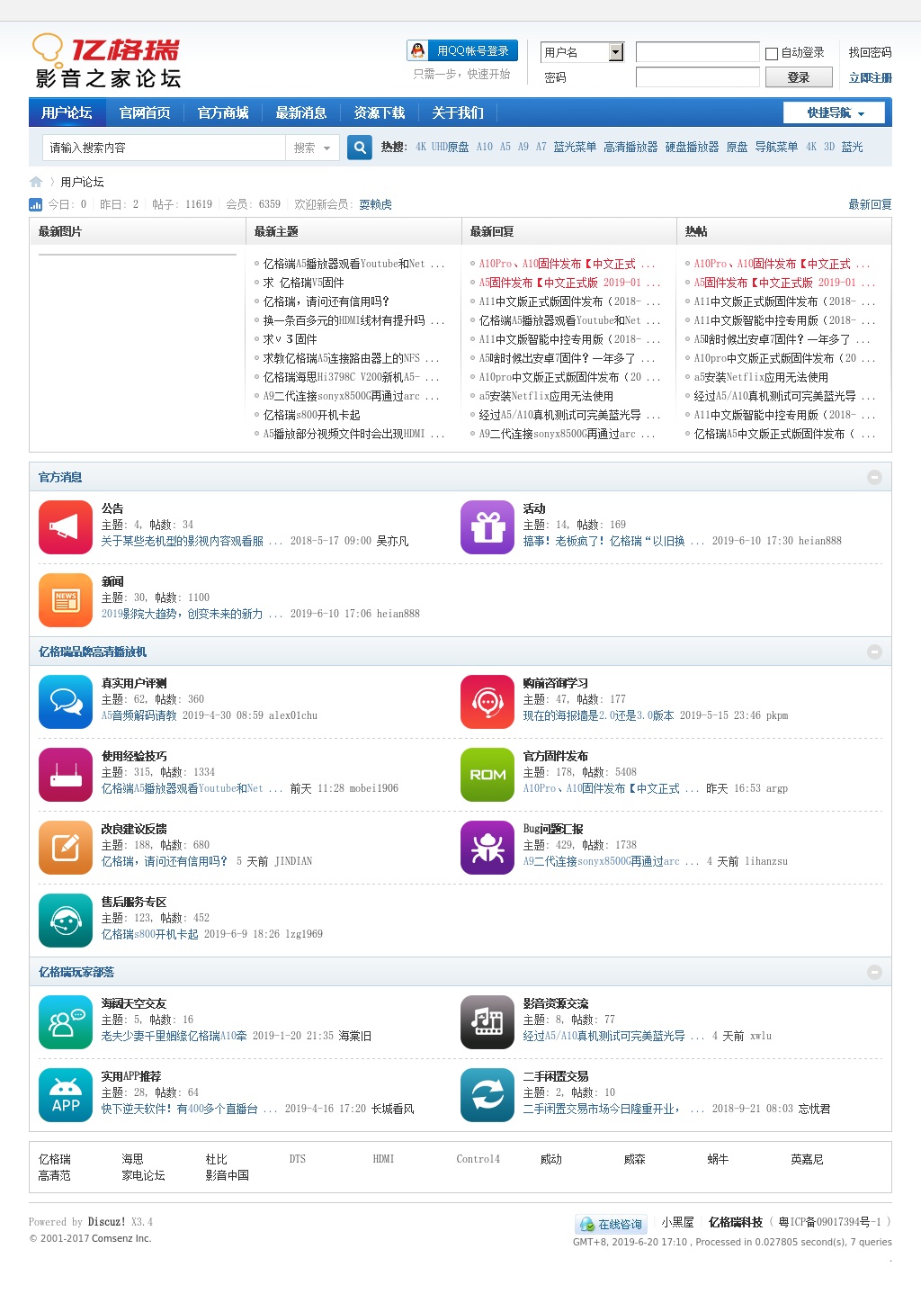Image resolution: width=921 pixels, height=1312 pixels.
Task: Click the 登录 login button
Action: coord(799,77)
